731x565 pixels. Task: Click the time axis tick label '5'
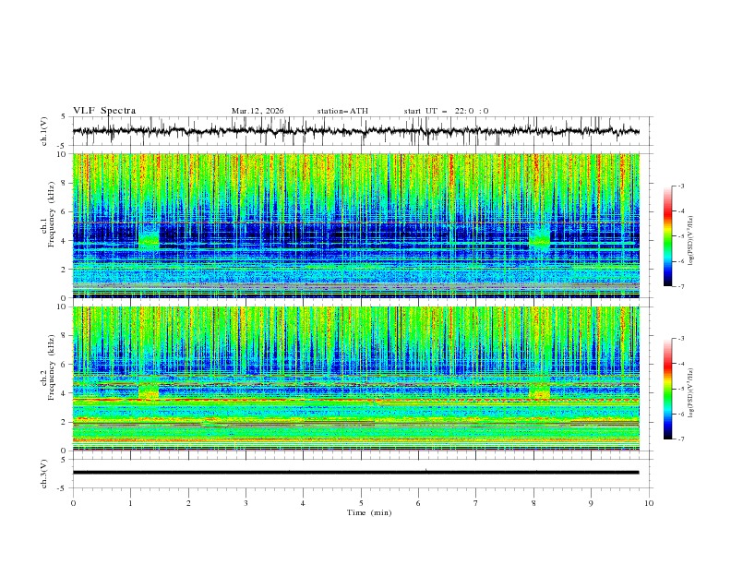[x=361, y=503]
